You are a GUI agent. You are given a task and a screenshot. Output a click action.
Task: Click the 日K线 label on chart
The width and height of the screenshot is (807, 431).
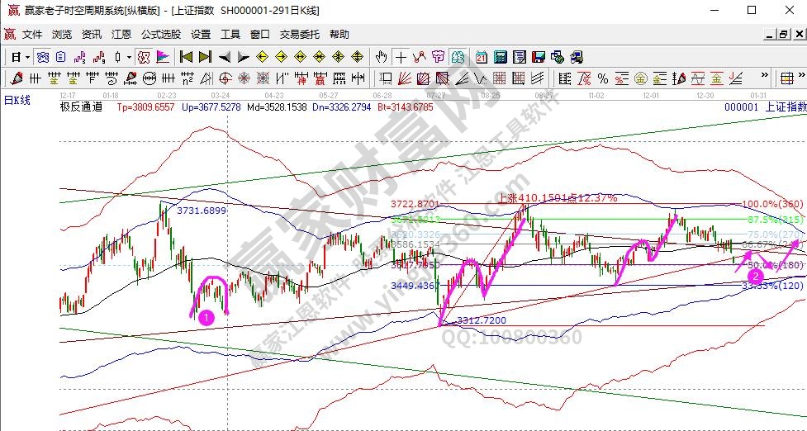17,100
